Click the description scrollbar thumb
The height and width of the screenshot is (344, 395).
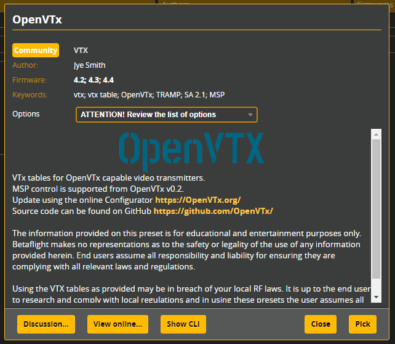[x=376, y=209]
